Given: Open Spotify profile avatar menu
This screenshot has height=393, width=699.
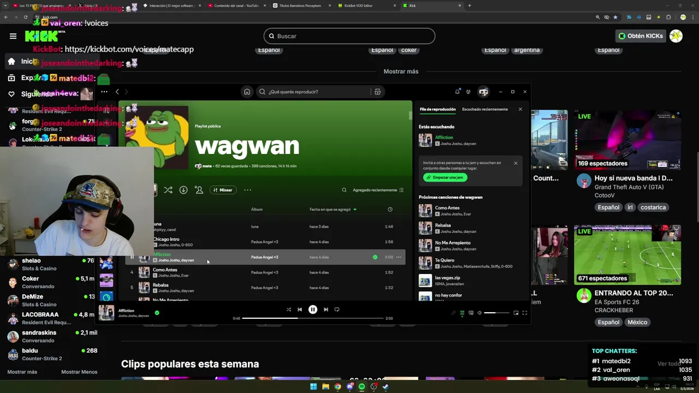Looking at the screenshot, I should 483,92.
